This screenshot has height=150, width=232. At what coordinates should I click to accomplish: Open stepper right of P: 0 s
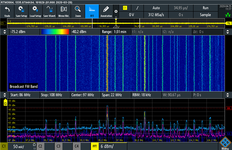point(228,95)
